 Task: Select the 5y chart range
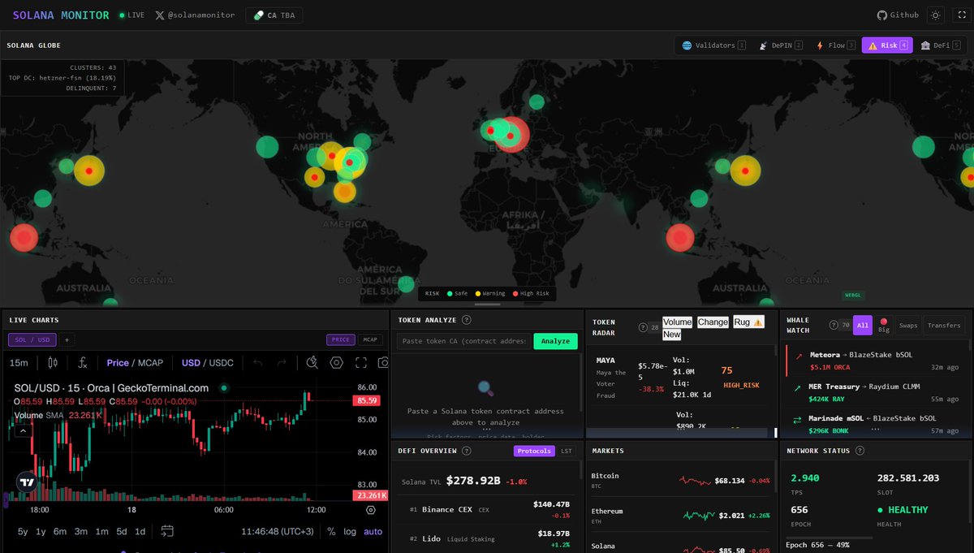pos(24,532)
